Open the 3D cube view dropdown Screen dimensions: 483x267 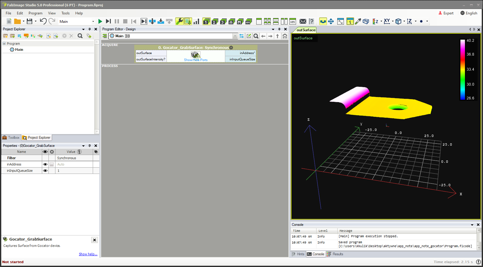[x=404, y=21]
